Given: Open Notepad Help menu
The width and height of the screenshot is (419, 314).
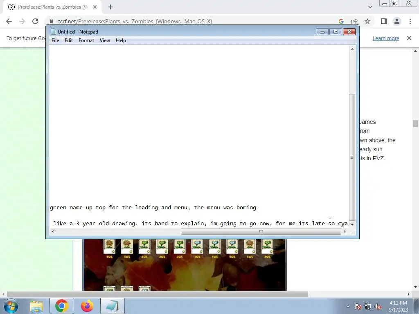Looking at the screenshot, I should pyautogui.click(x=121, y=40).
